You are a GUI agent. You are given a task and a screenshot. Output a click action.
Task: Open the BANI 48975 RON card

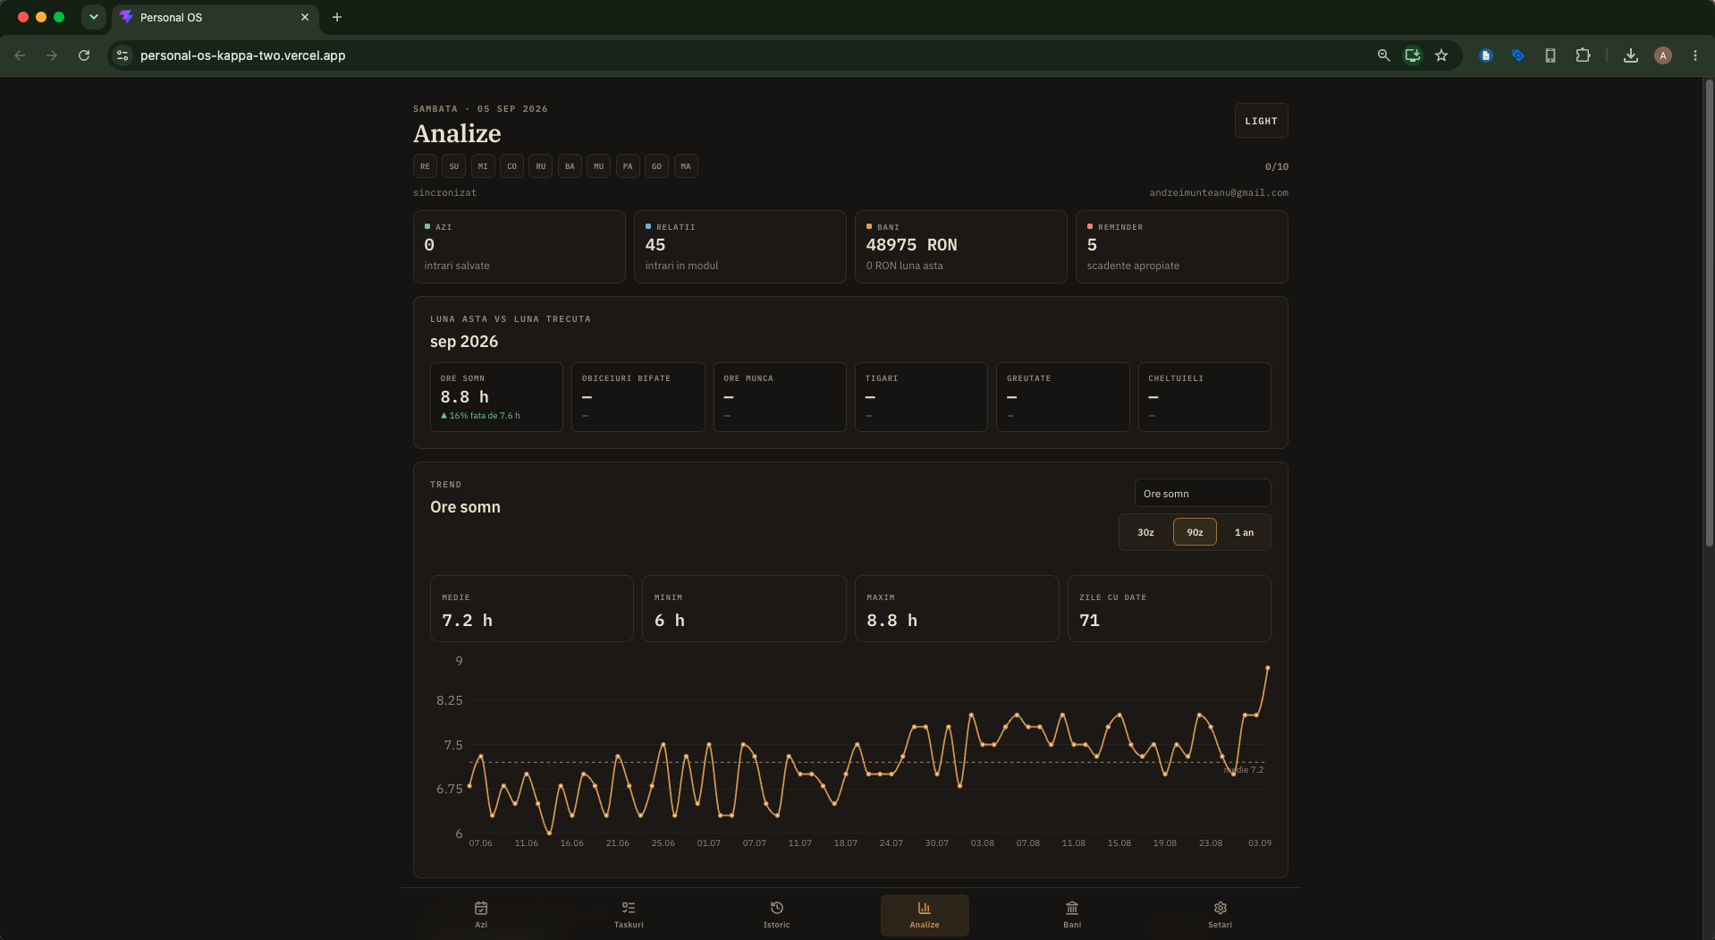[x=961, y=247]
